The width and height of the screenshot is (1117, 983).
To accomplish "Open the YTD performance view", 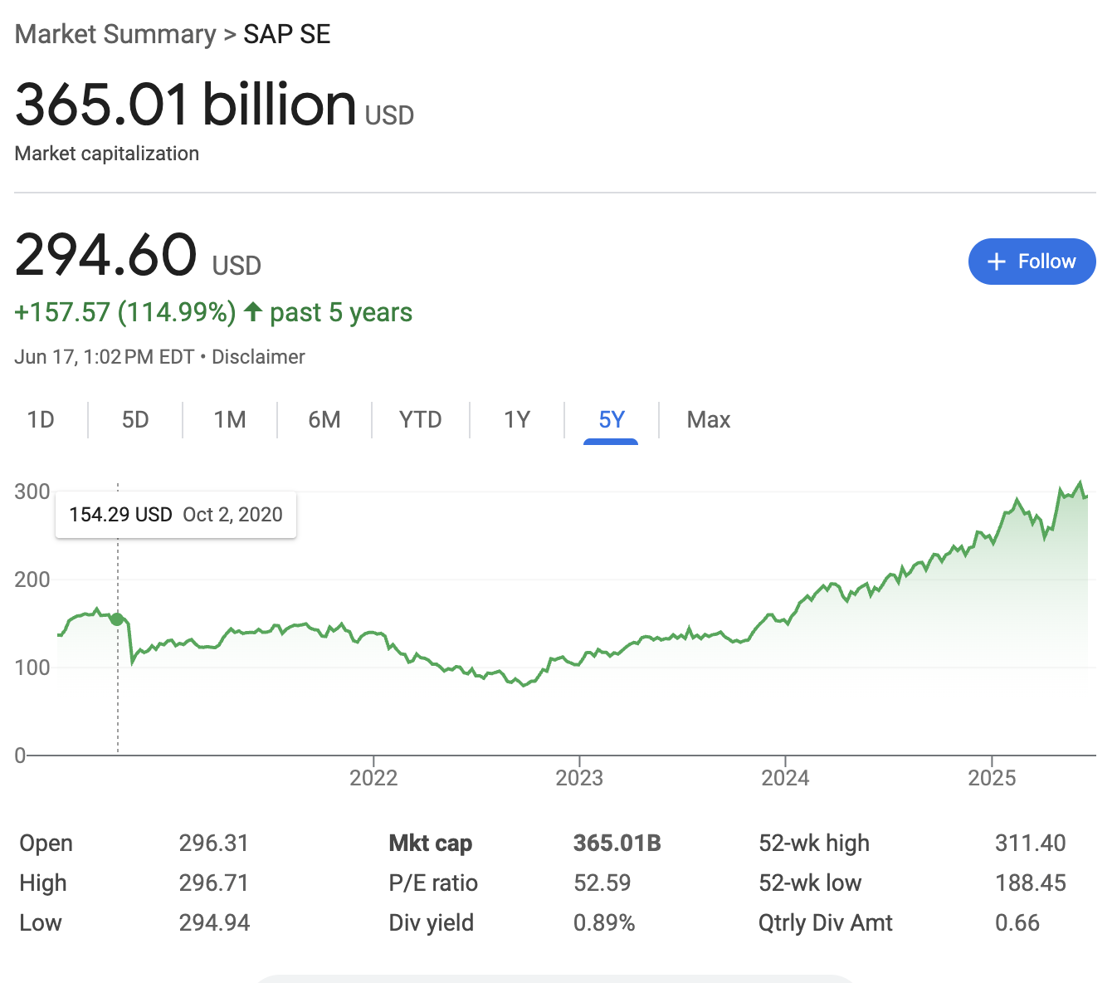I will tap(421, 420).
